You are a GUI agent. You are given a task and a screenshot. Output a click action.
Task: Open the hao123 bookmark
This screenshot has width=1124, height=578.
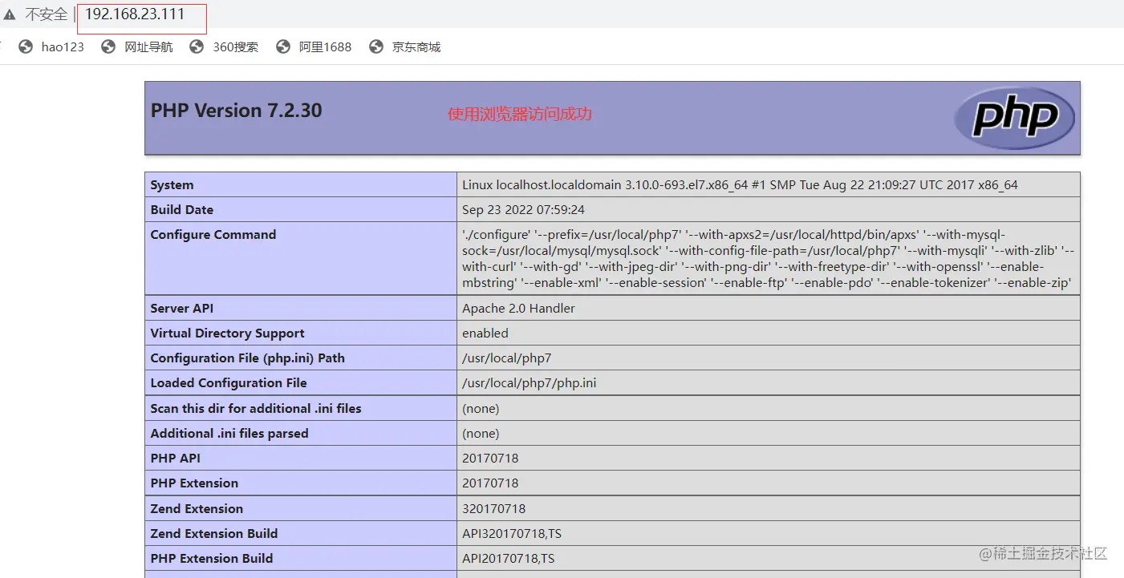(x=63, y=46)
